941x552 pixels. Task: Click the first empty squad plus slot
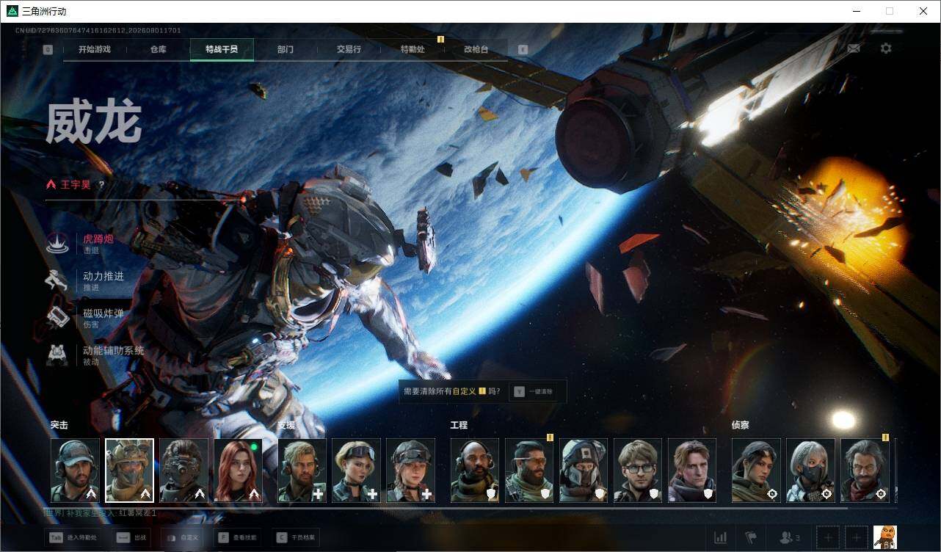(827, 538)
